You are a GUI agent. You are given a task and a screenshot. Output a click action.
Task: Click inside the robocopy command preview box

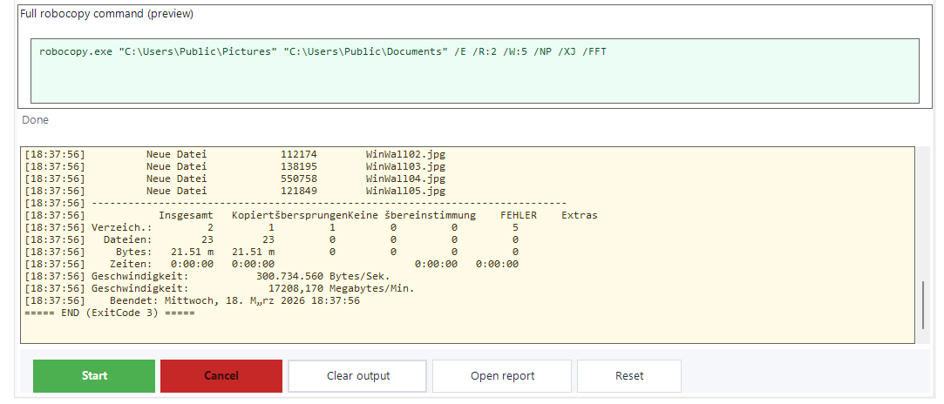pyautogui.click(x=474, y=83)
